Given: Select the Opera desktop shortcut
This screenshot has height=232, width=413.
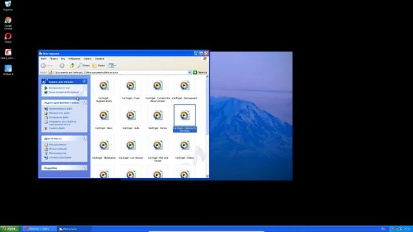Looking at the screenshot, I should (8, 37).
